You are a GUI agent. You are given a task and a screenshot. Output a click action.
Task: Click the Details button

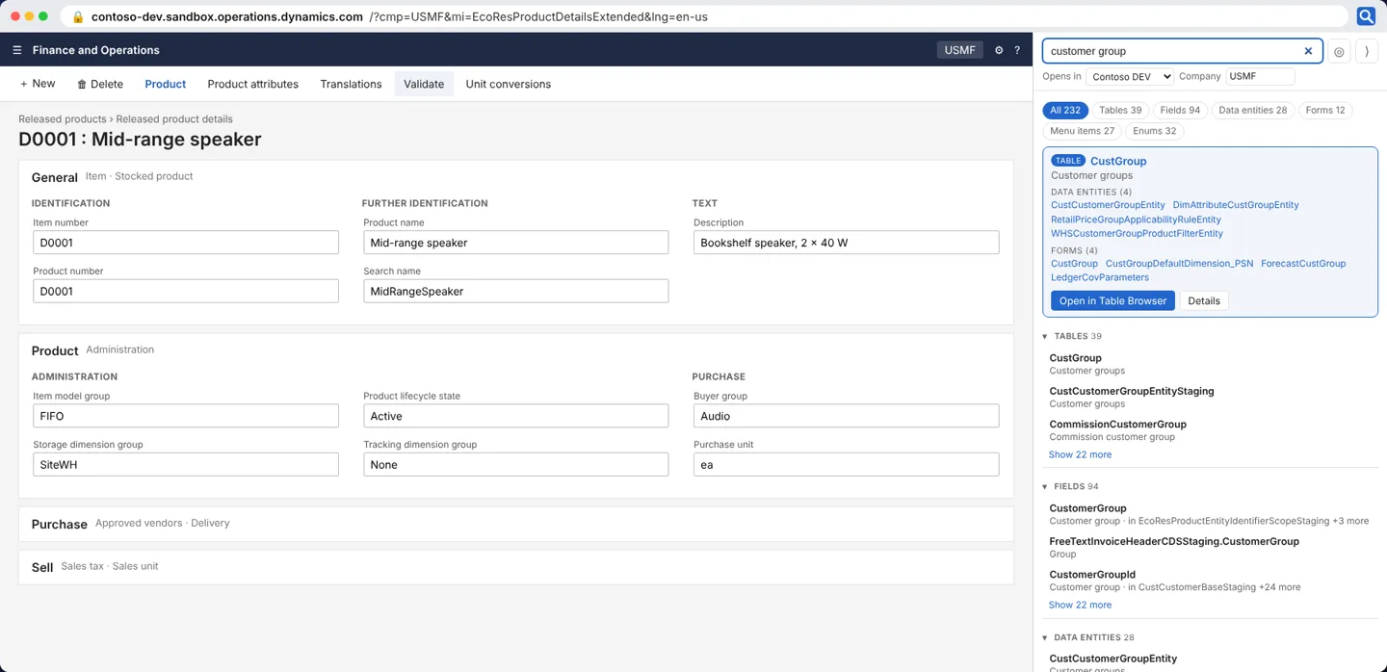[1203, 300]
